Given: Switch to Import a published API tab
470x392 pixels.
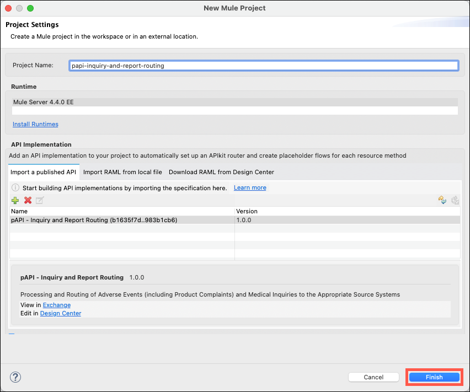Looking at the screenshot, I should [44, 172].
